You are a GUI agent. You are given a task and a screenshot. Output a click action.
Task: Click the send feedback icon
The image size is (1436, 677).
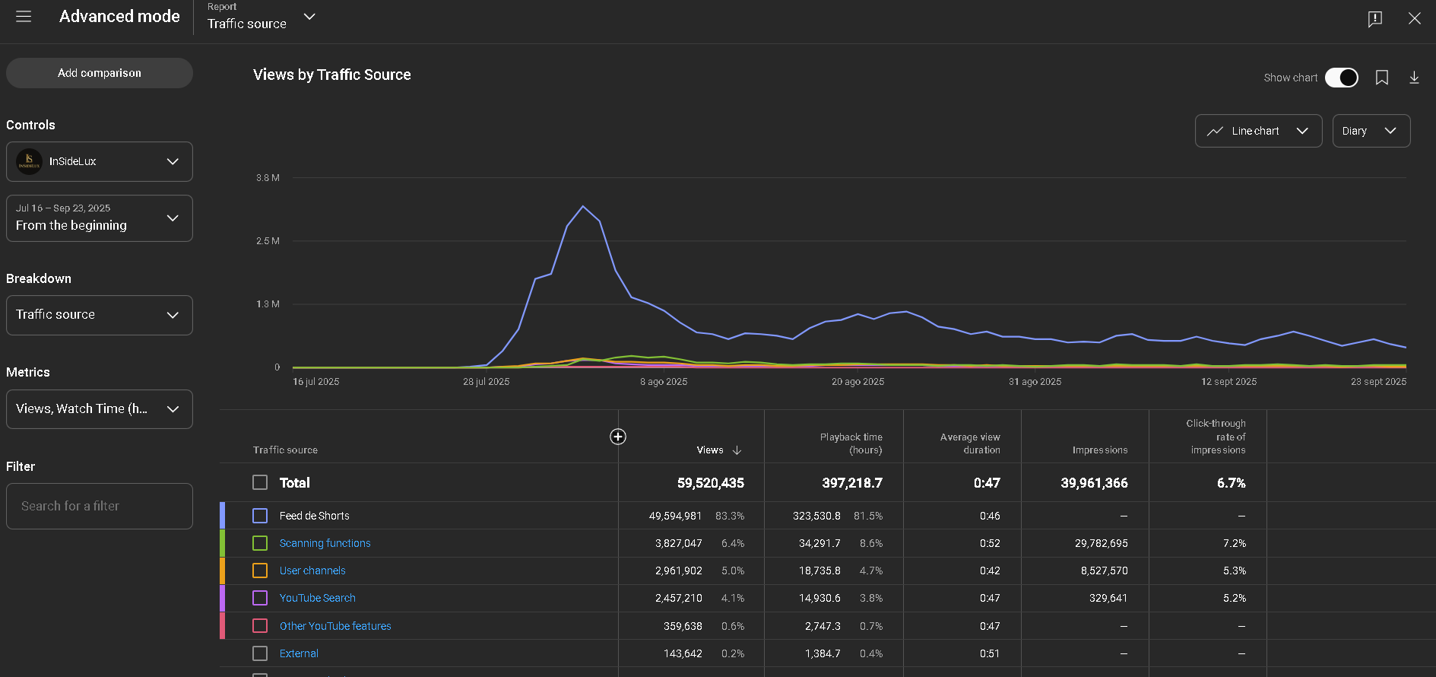1374,19
